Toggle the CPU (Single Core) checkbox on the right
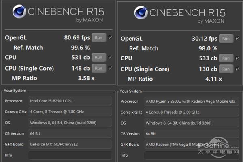The height and width of the screenshot is (162, 243). (238, 69)
